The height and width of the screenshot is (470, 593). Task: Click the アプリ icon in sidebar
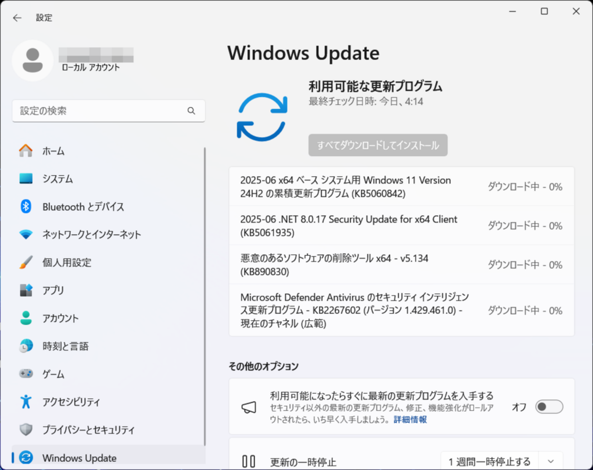pos(26,290)
